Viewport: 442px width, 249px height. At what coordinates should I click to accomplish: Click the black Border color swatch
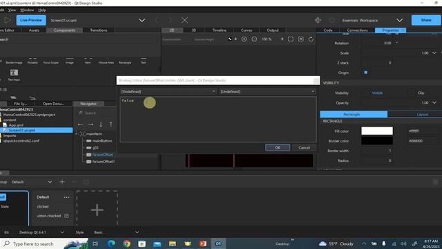[x=377, y=140]
